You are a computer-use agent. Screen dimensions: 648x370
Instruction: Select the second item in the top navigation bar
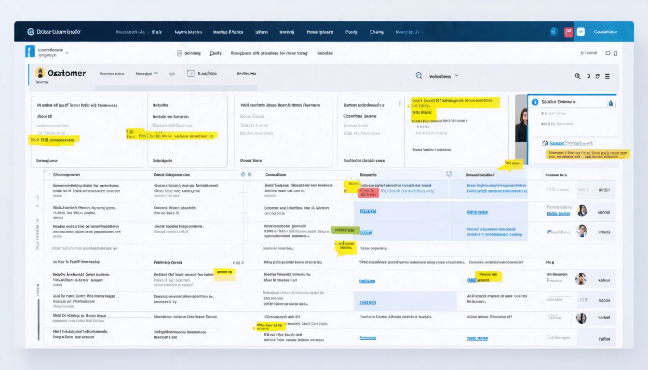156,32
